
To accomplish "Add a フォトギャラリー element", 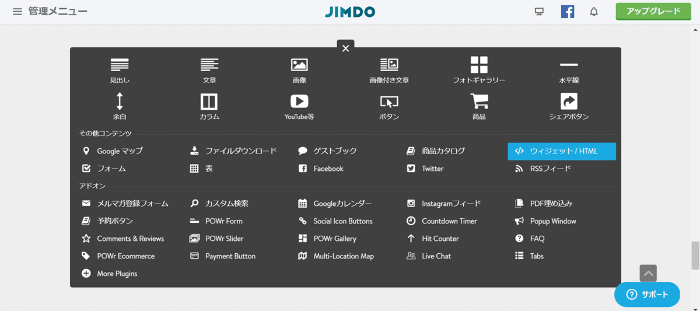I will [479, 71].
